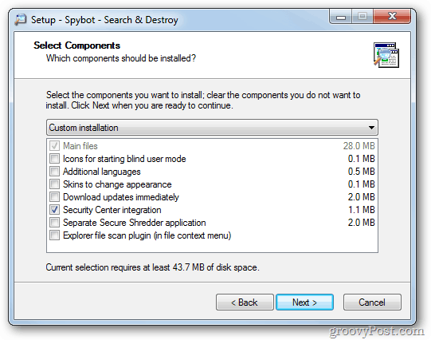Click the grayed Main files checkbox
The width and height of the screenshot is (431, 340).
(x=54, y=145)
